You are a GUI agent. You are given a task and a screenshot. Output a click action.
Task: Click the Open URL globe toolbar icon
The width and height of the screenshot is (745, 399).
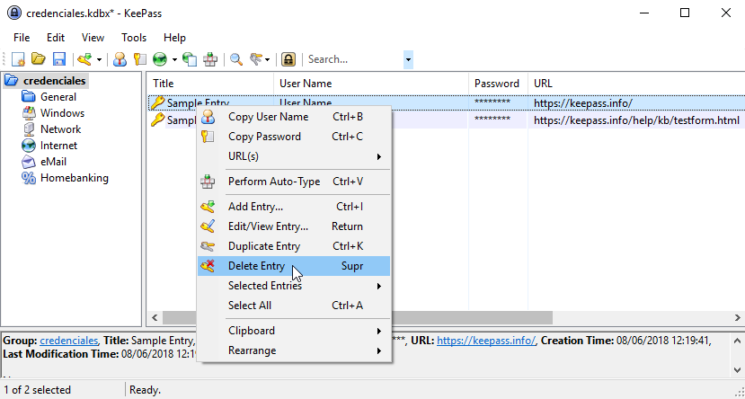[x=160, y=59]
